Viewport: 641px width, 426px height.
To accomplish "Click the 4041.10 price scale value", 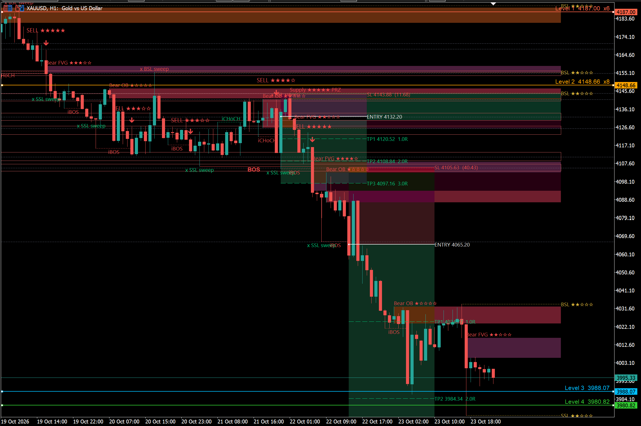I will (x=625, y=291).
